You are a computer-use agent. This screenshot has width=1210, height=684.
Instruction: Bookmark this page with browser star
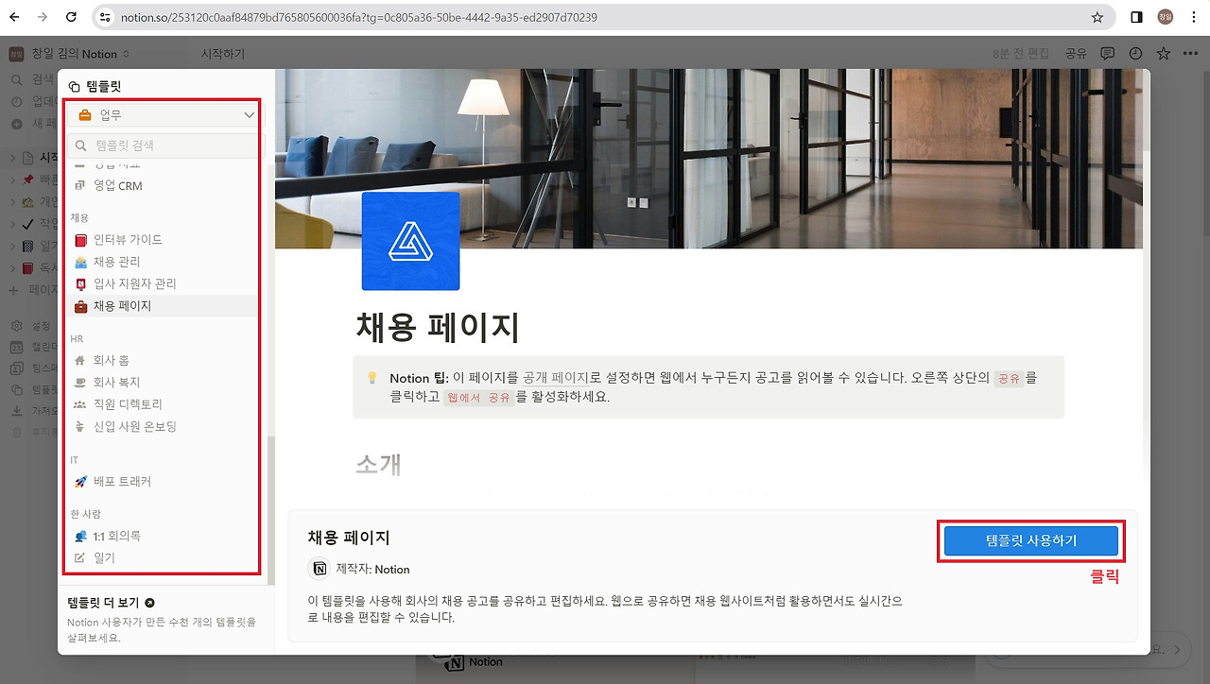tap(1098, 17)
